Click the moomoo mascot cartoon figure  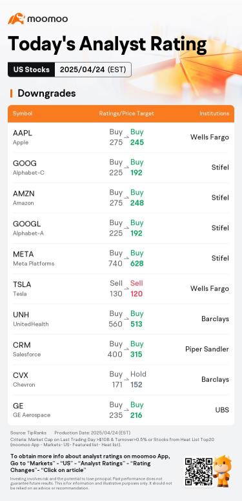(222, 471)
